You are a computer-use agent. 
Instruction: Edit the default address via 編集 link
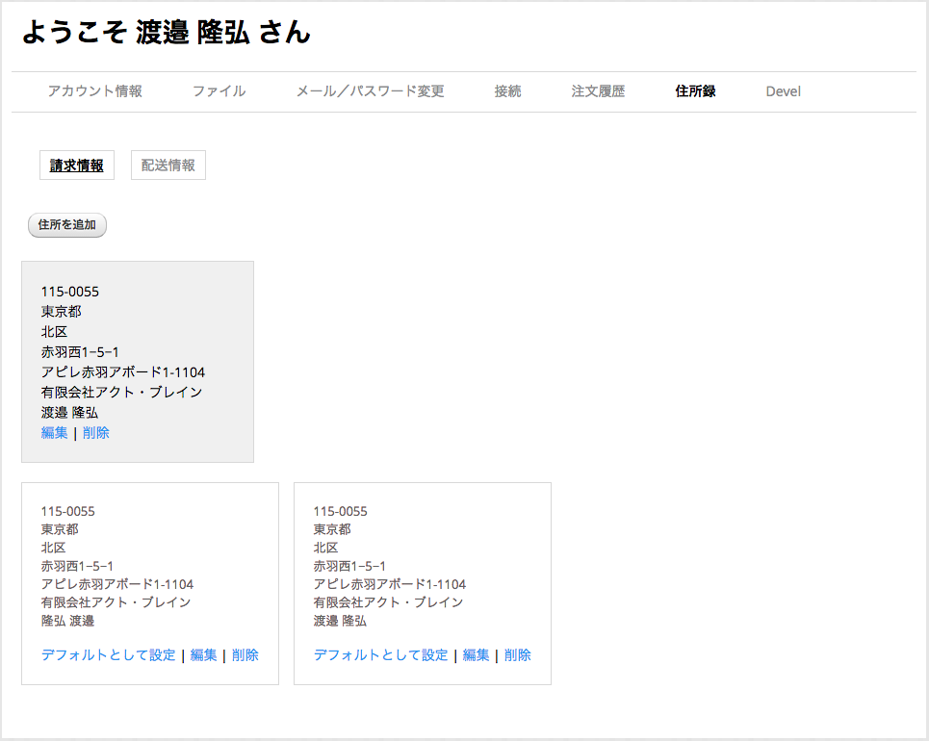pyautogui.click(x=54, y=432)
